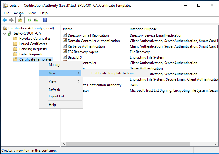Screen dimensions: 219x154
Task: Click the Certificate Templates folder icon
Action: coord(15,59)
